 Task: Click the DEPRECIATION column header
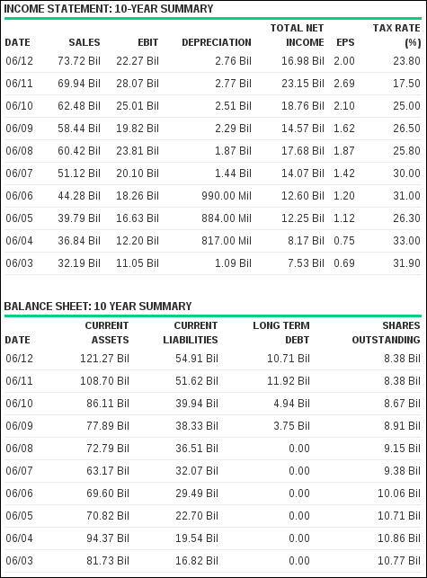(217, 42)
